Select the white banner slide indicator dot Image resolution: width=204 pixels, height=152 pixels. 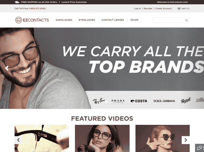[106, 102]
